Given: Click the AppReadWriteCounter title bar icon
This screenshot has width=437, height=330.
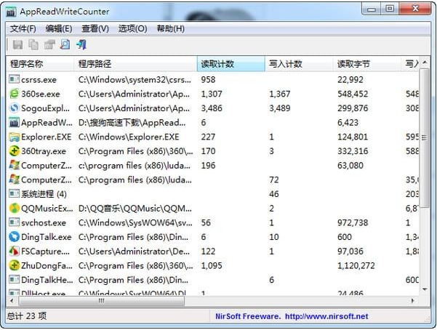Looking at the screenshot, I should point(11,12).
